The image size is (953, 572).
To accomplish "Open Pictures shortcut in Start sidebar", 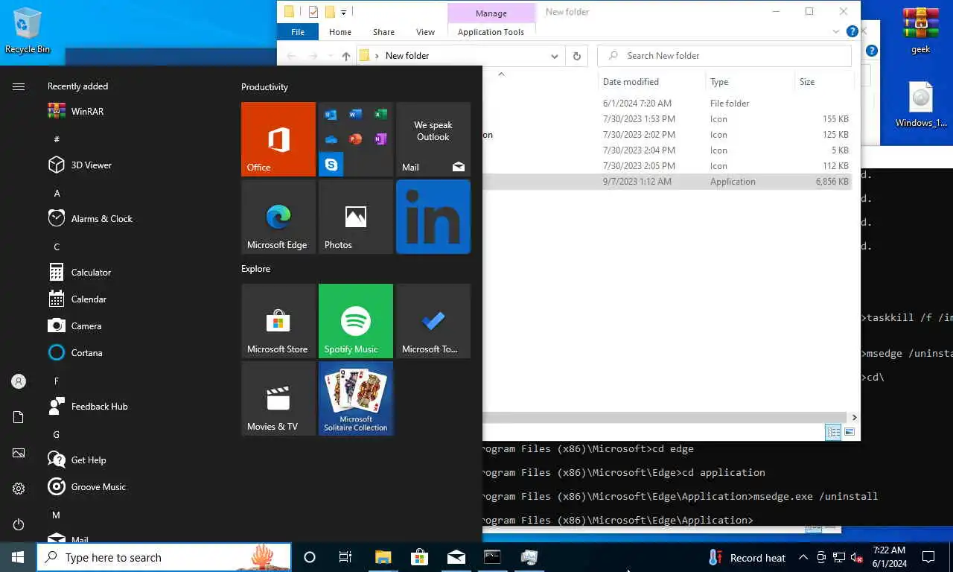I will pos(19,454).
